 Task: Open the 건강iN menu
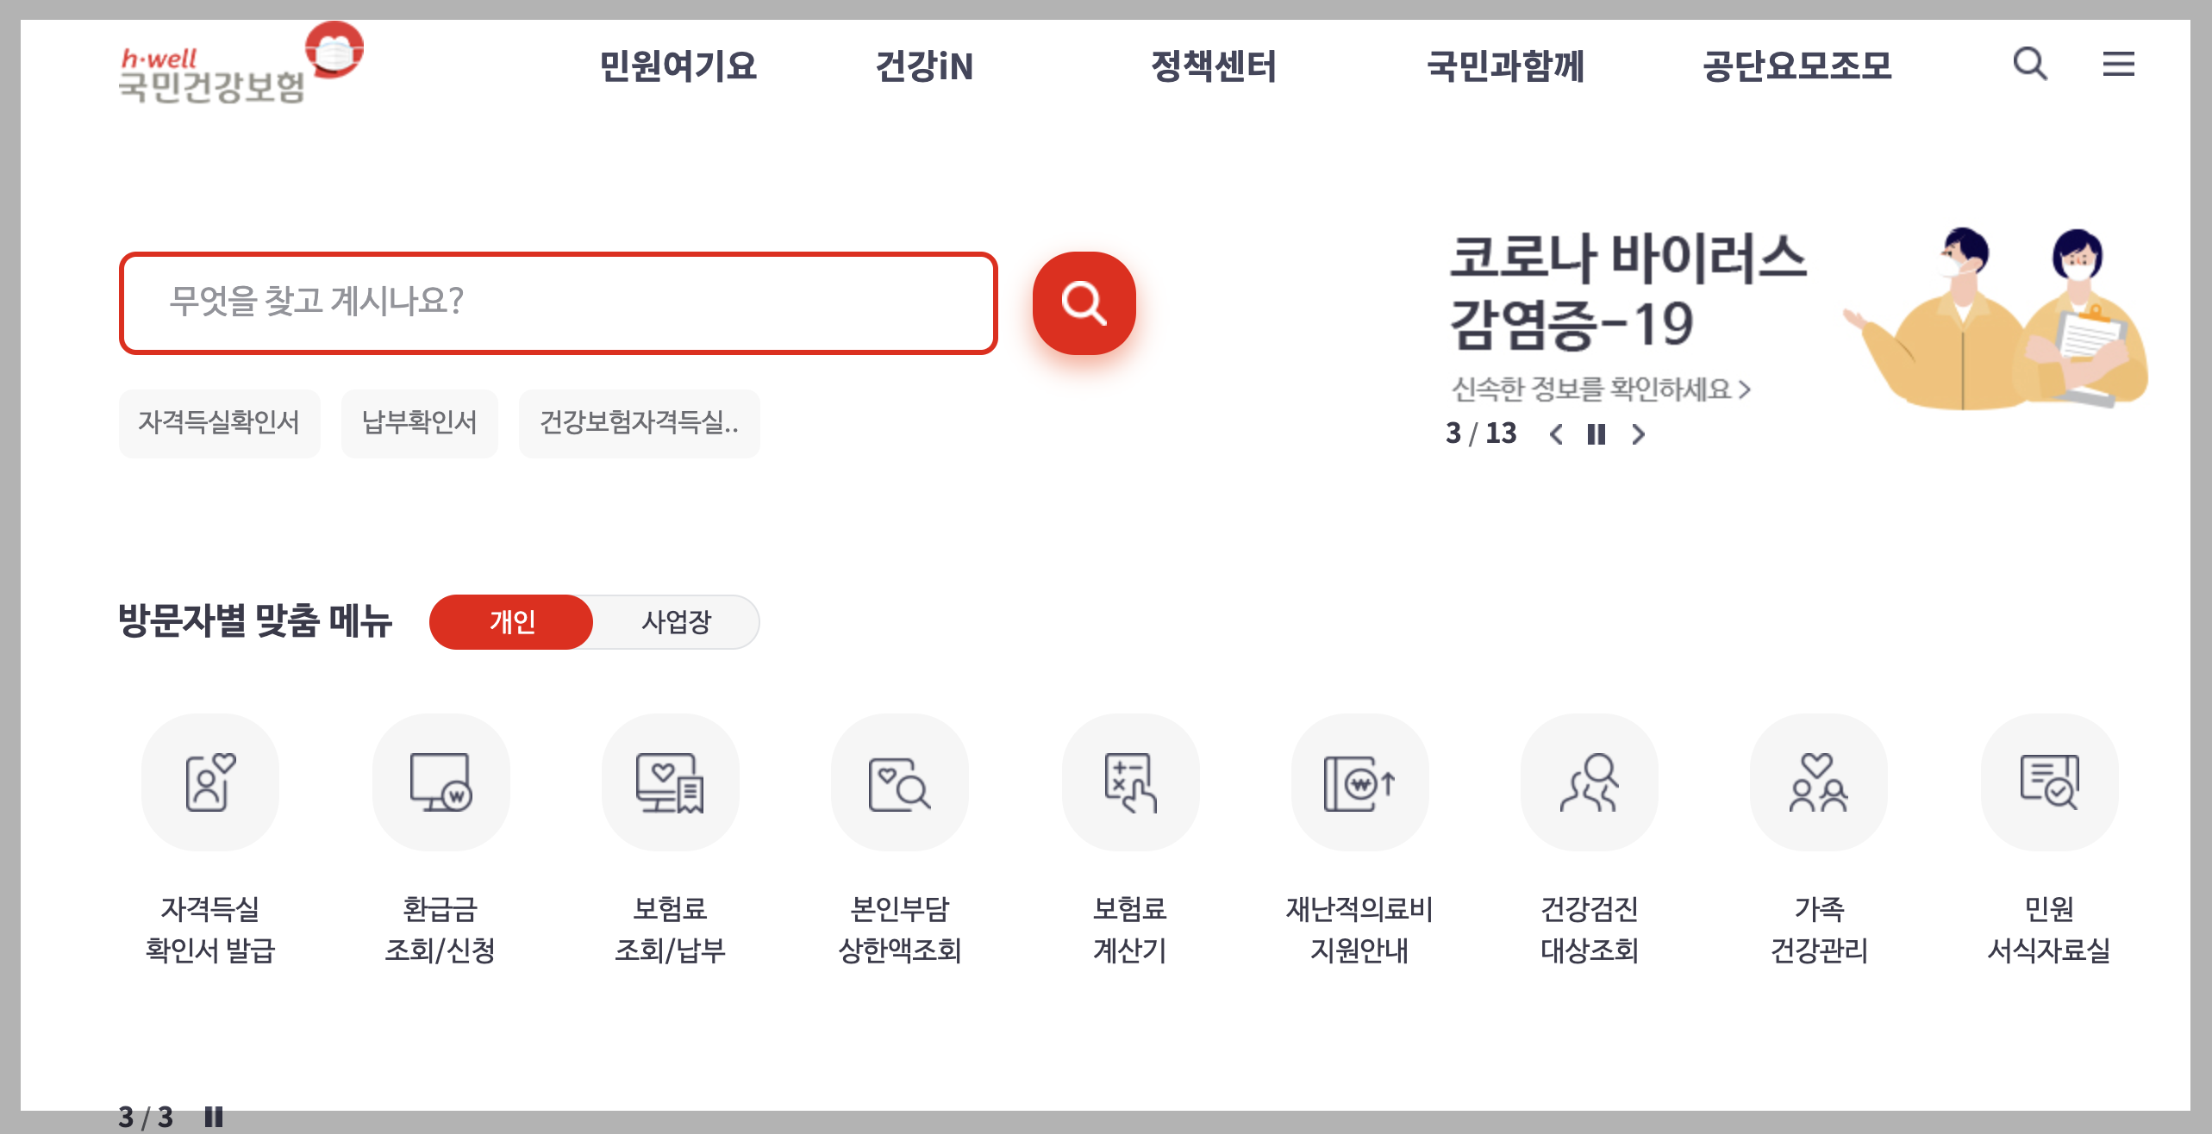pos(924,66)
